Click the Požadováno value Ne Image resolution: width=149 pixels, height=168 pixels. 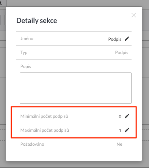point(119,144)
